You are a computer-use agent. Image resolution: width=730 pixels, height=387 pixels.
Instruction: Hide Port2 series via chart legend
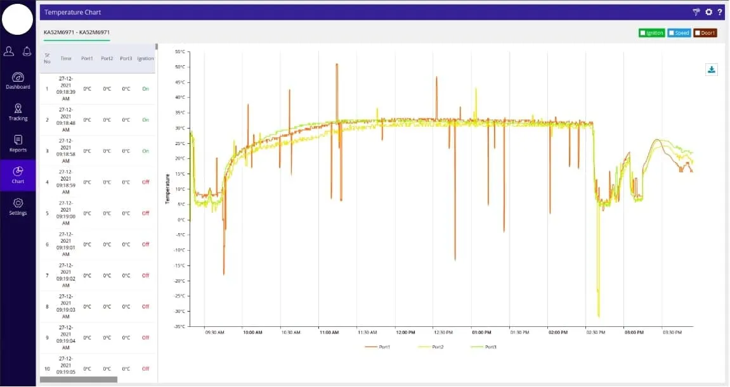click(x=431, y=346)
